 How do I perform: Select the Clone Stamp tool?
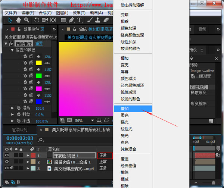point(97,20)
